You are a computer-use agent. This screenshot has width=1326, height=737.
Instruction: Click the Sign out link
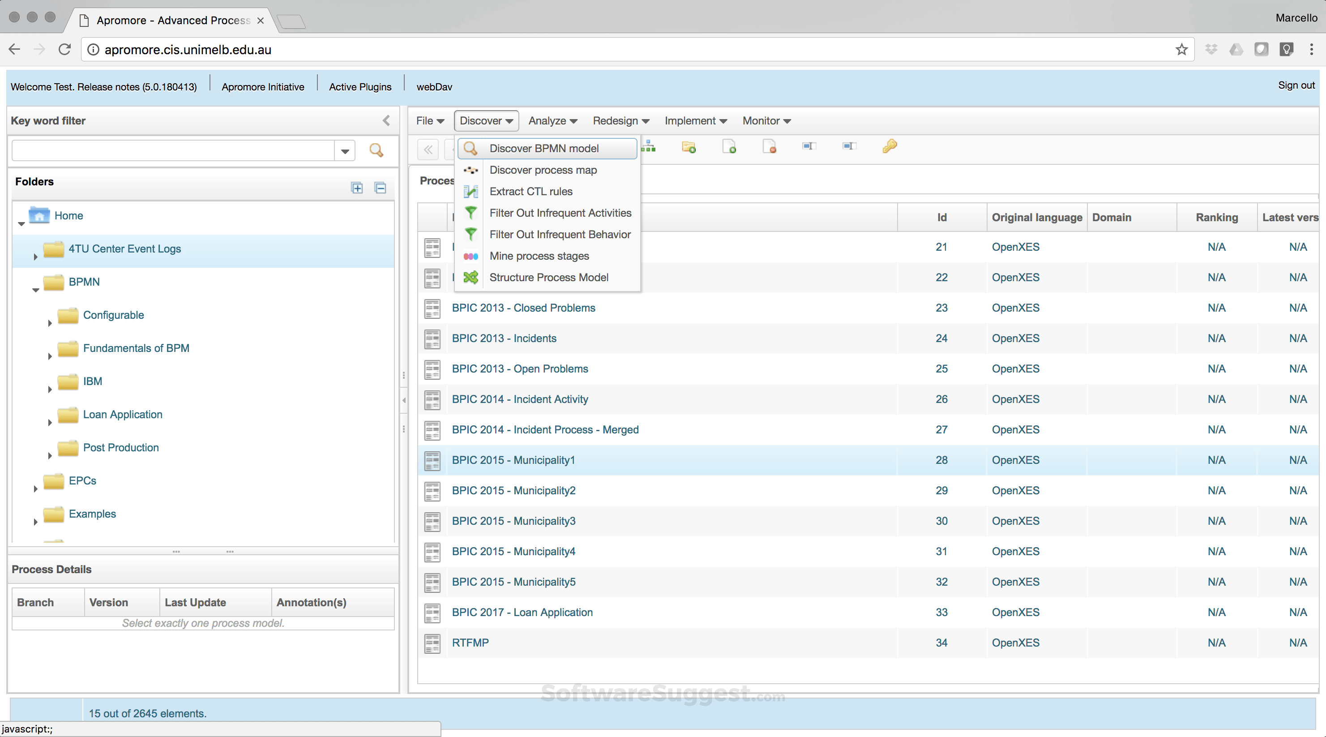click(x=1296, y=86)
